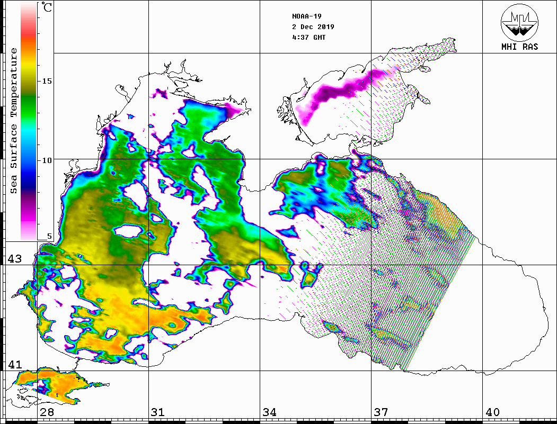The width and height of the screenshot is (557, 424).
Task: Click the latitude label 41
Action: click(x=14, y=364)
